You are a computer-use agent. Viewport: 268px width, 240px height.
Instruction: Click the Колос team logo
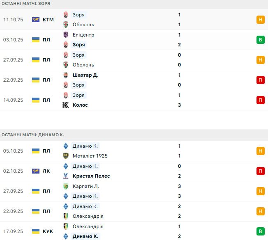(66, 105)
